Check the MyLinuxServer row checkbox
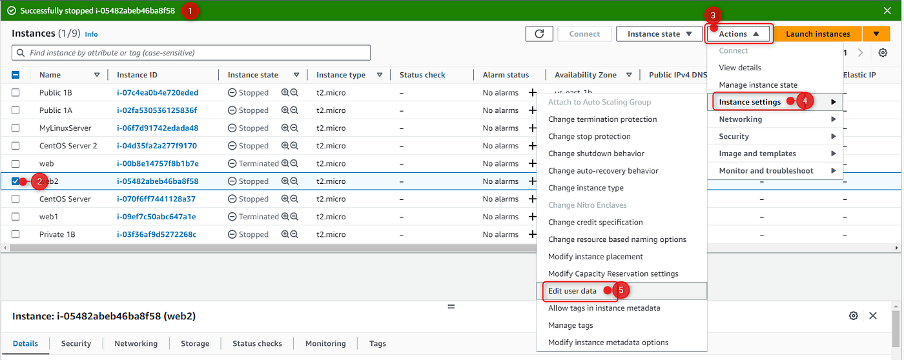904x360 pixels. tap(15, 128)
